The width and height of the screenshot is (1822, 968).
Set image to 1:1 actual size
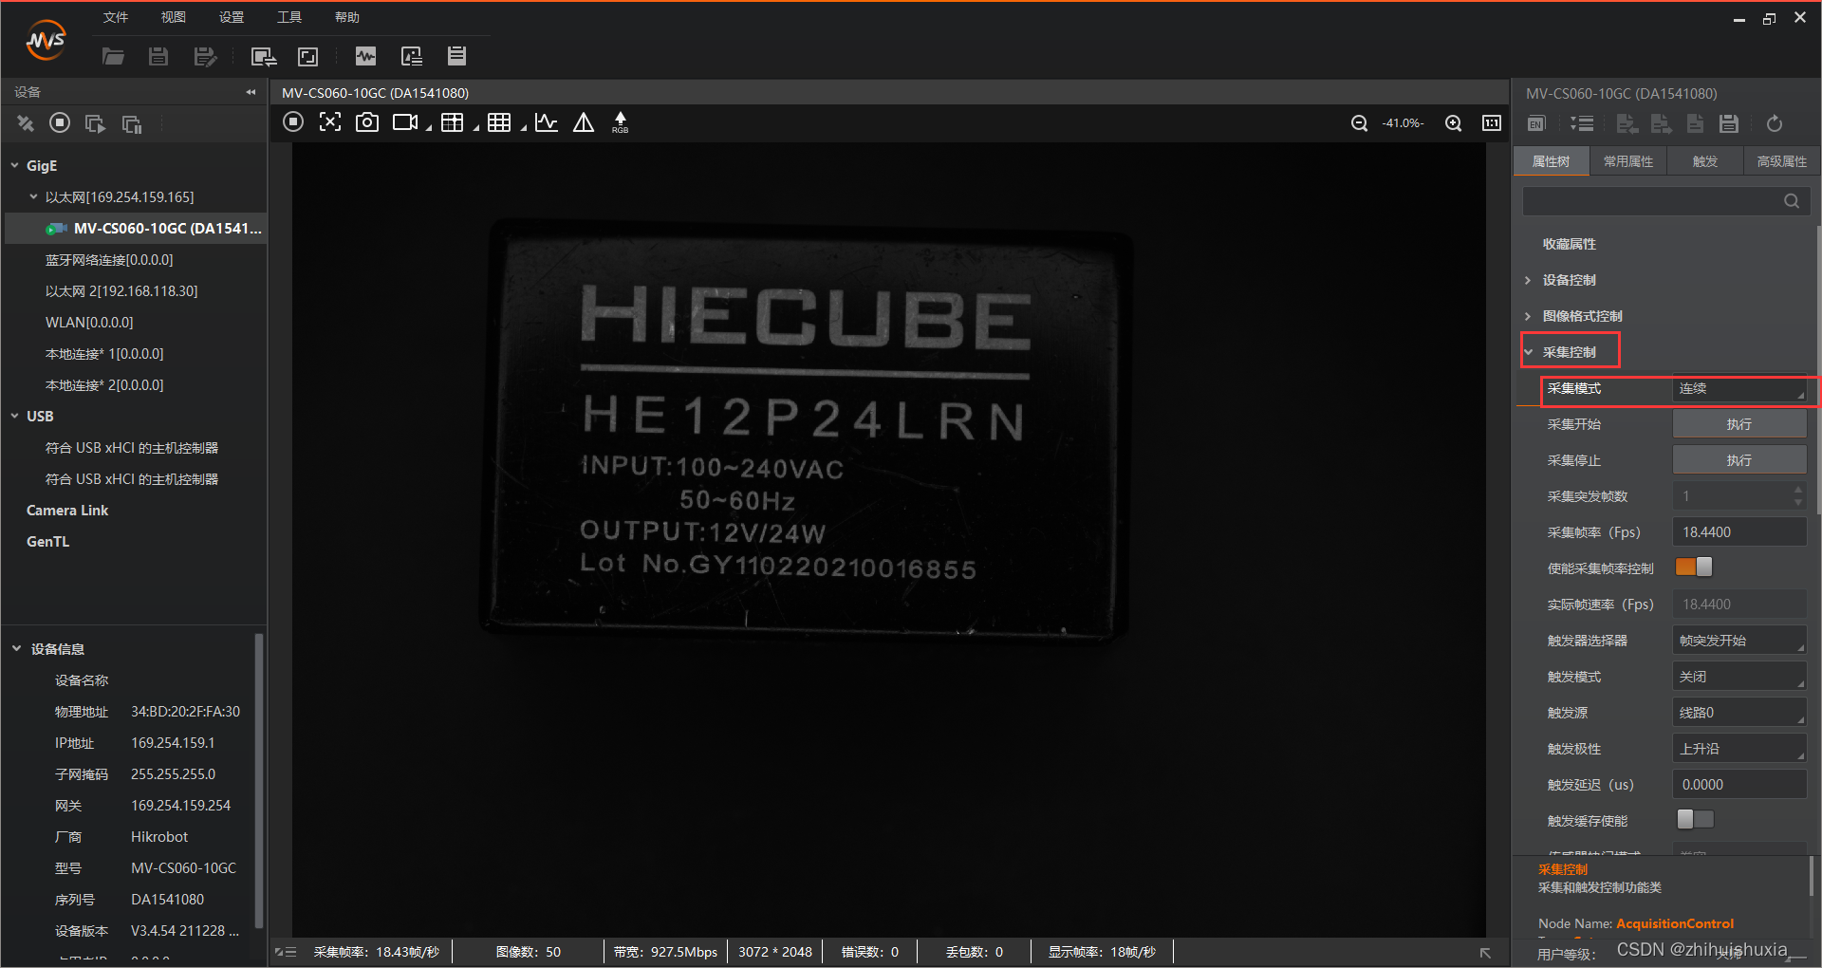1492,122
